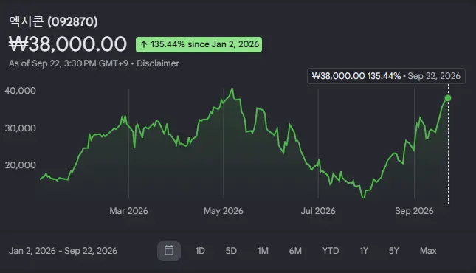Open the Disclaimer link
This screenshot has height=273, width=476.
[x=158, y=63]
